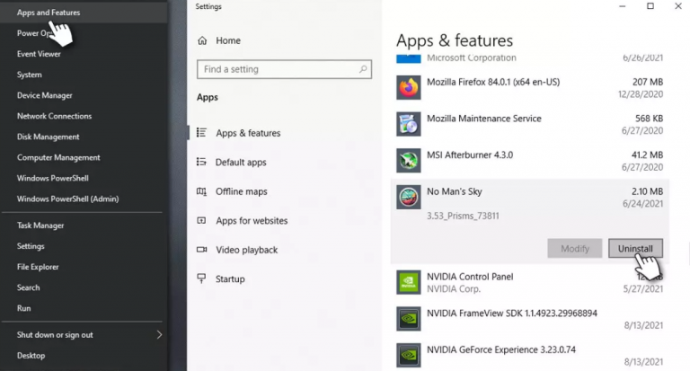Maximize the Settings window
The image size is (690, 371).
pos(650,6)
